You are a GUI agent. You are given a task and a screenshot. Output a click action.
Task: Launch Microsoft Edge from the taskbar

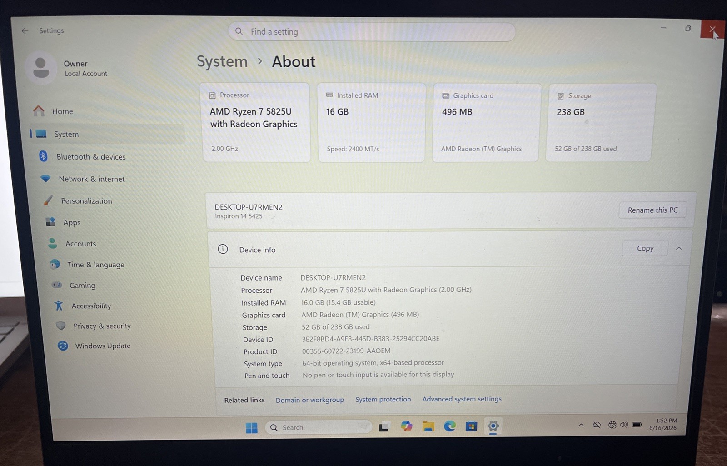click(450, 426)
